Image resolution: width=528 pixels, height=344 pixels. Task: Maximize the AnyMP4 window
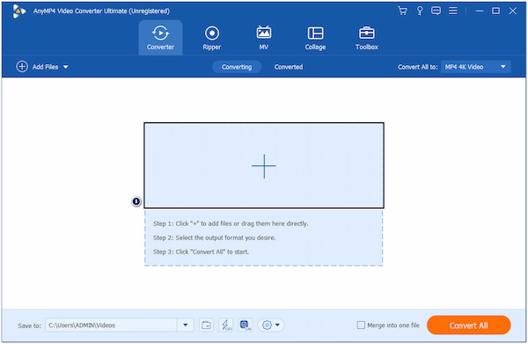[x=495, y=11]
